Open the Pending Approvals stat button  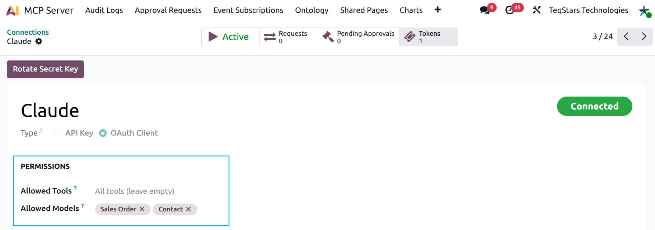pos(359,37)
